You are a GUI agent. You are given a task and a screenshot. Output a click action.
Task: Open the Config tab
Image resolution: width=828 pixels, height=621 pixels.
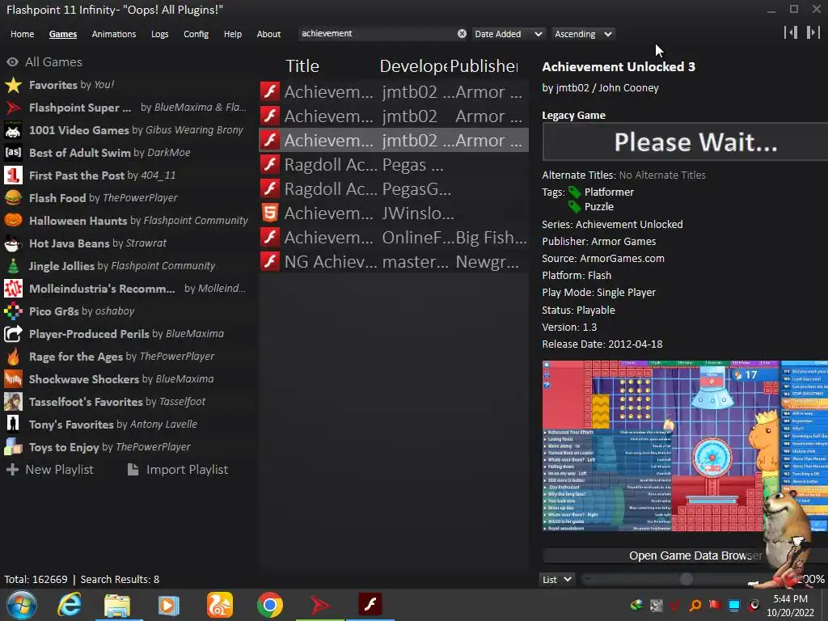[196, 34]
